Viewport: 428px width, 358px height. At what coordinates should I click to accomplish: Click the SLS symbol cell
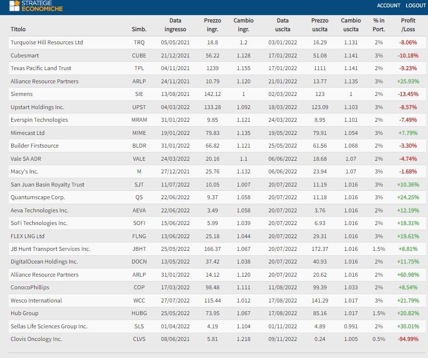tap(139, 326)
